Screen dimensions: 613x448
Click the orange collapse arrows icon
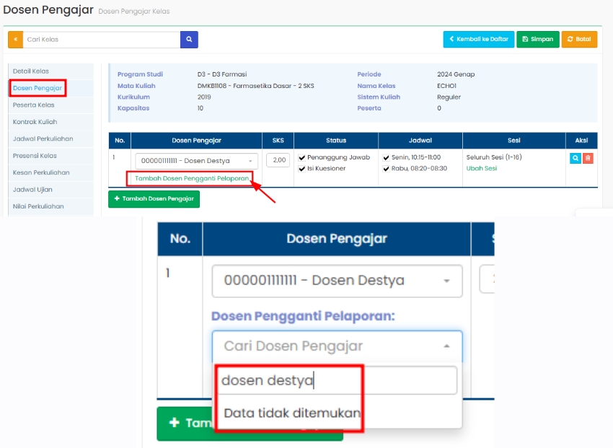[x=15, y=40]
